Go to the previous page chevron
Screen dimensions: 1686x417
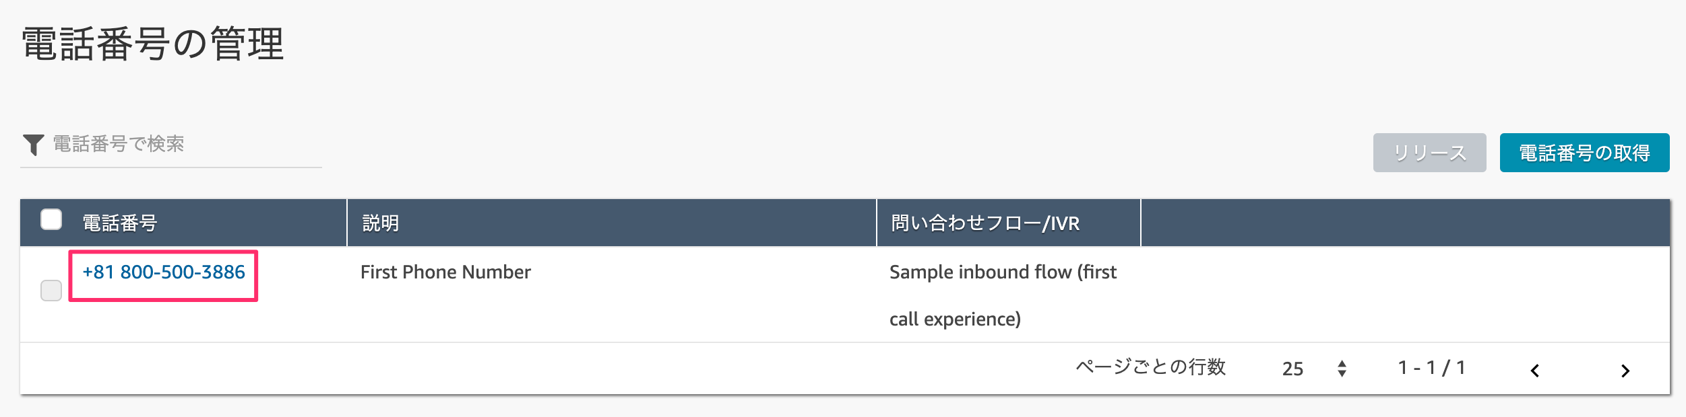tap(1534, 371)
